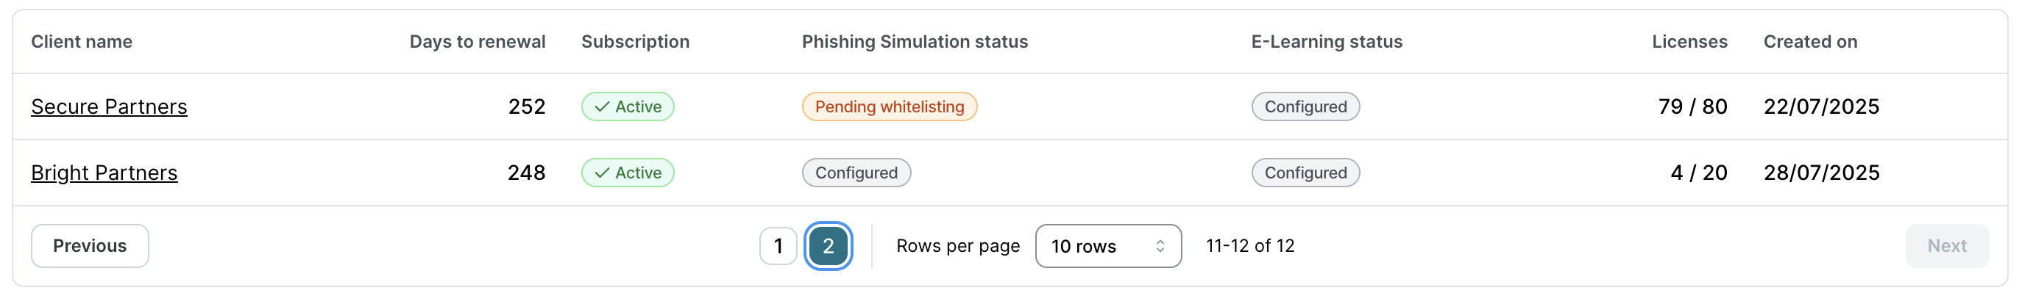Sort by the Client name column header
Image resolution: width=2022 pixels, height=304 pixels.
82,42
